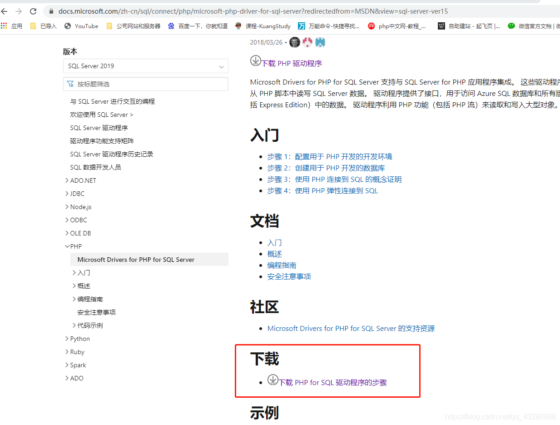
Task: Click the URL address bar
Action: [x=253, y=11]
